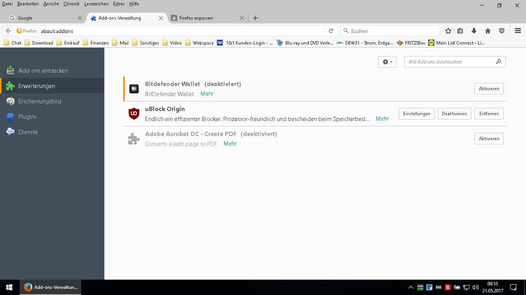Open the Video bookmarks folder
The image size is (526, 295).
tap(172, 43)
